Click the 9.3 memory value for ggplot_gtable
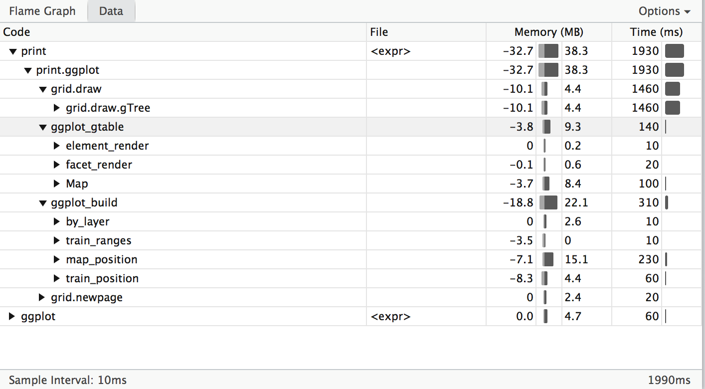 pos(573,127)
